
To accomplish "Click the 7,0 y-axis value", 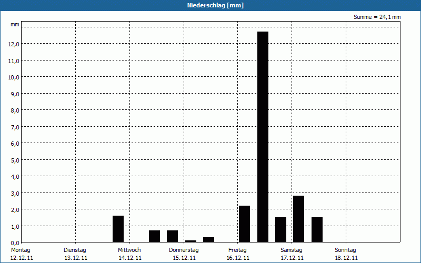I will pyautogui.click(x=15, y=127).
